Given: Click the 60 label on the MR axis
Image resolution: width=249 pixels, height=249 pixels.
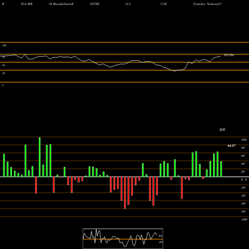Looking at the screenshot, I should click(243, 156).
